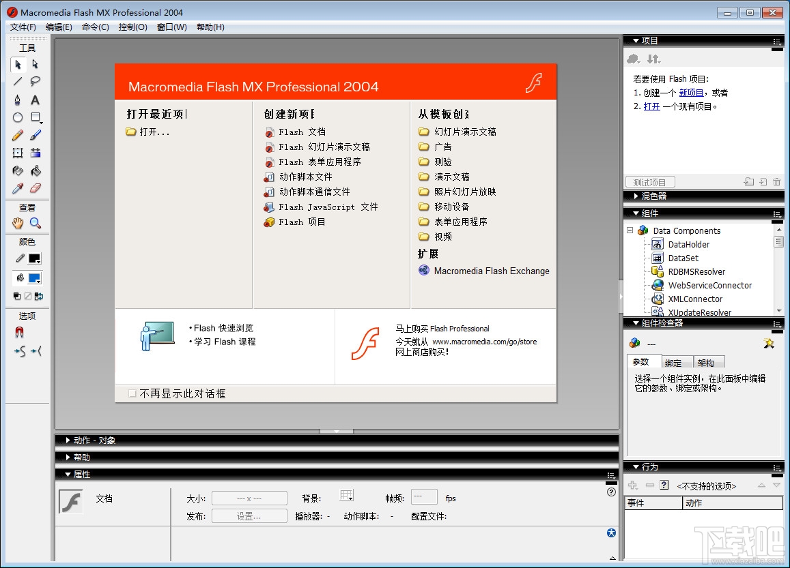The width and height of the screenshot is (790, 568).
Task: Select the Lasso tool
Action: coord(36,81)
